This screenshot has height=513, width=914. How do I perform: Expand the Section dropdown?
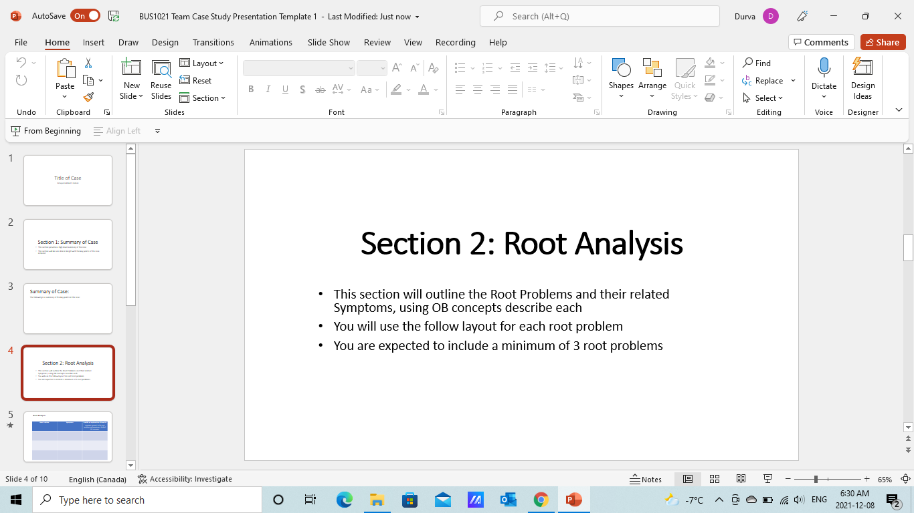(203, 98)
